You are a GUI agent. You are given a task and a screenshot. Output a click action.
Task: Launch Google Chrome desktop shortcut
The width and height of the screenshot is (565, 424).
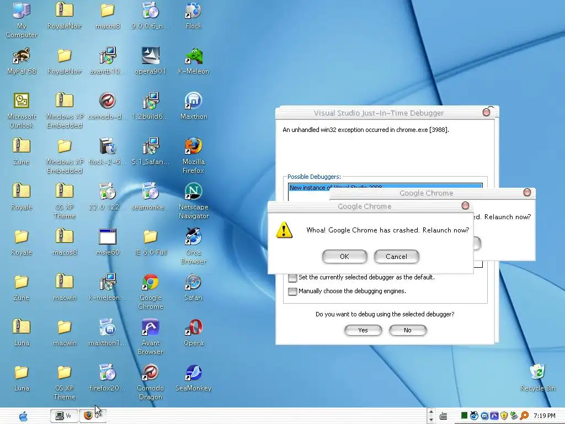[150, 291]
